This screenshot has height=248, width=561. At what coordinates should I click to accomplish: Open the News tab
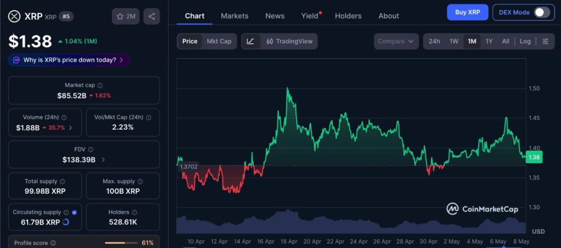(275, 16)
